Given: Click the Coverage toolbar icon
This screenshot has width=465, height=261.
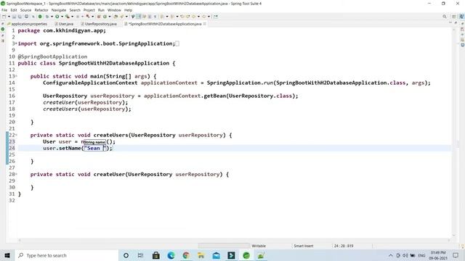Looking at the screenshot, I should (x=68, y=17).
